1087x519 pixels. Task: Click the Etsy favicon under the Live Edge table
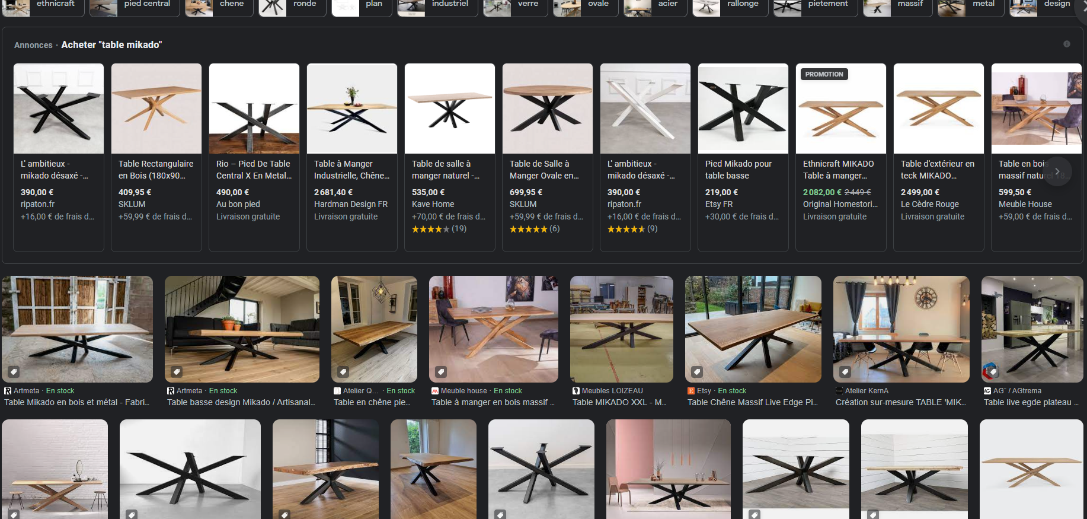691,391
